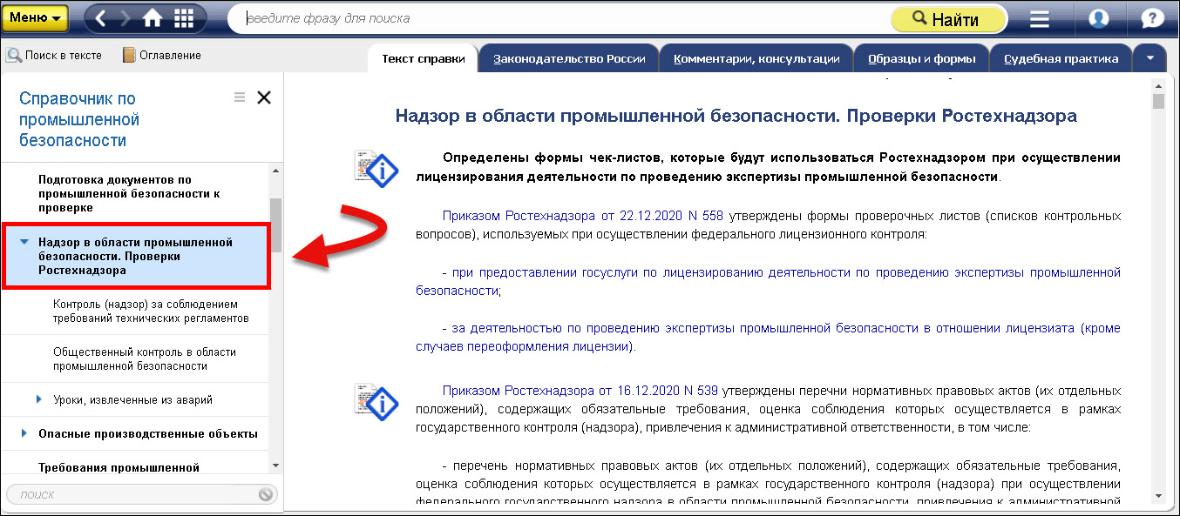The width and height of the screenshot is (1180, 516).
Task: Open the help question mark icon
Action: pyautogui.click(x=1152, y=18)
